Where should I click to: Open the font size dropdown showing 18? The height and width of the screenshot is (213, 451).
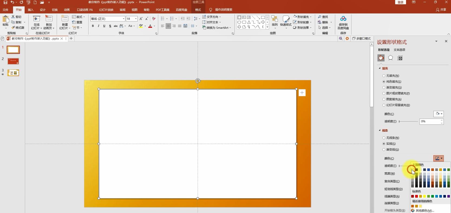[x=136, y=19]
